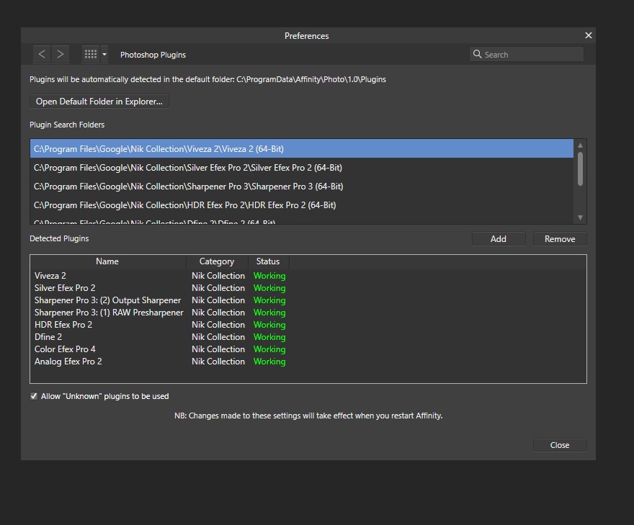Expand the preferences category dropdown arrow

pos(104,54)
